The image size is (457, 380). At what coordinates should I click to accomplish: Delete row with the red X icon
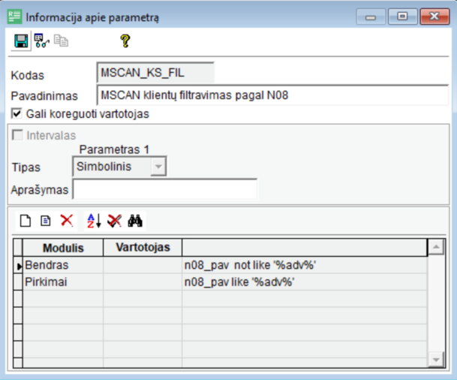pos(66,221)
